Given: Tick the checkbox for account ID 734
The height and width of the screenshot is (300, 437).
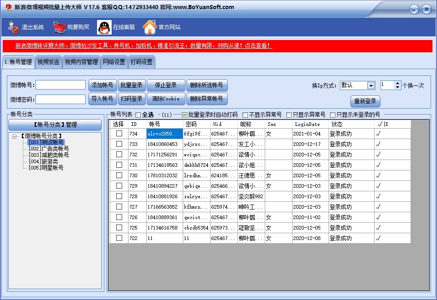Looking at the screenshot, I should (119, 134).
